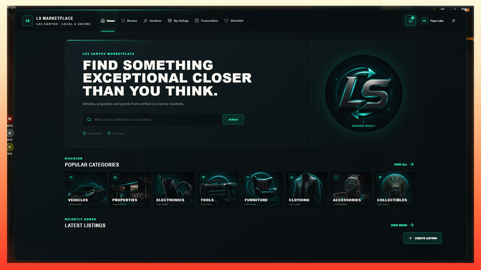
Task: Open the Clothing category card
Action: 307,190
